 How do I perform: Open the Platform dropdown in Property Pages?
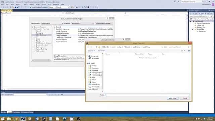pyautogui.click(x=83, y=23)
